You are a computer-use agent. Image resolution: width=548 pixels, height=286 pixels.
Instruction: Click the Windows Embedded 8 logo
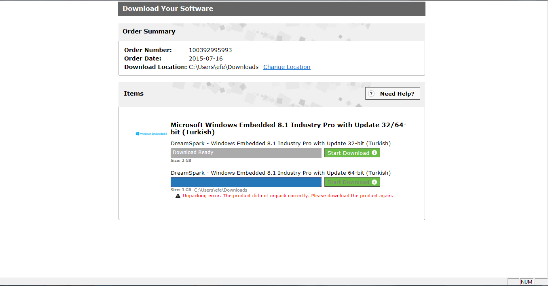[151, 134]
